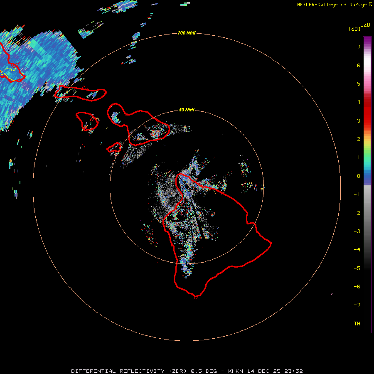Click the -3 tick label on the scale
The width and height of the screenshot is (374, 374).
(357, 231)
